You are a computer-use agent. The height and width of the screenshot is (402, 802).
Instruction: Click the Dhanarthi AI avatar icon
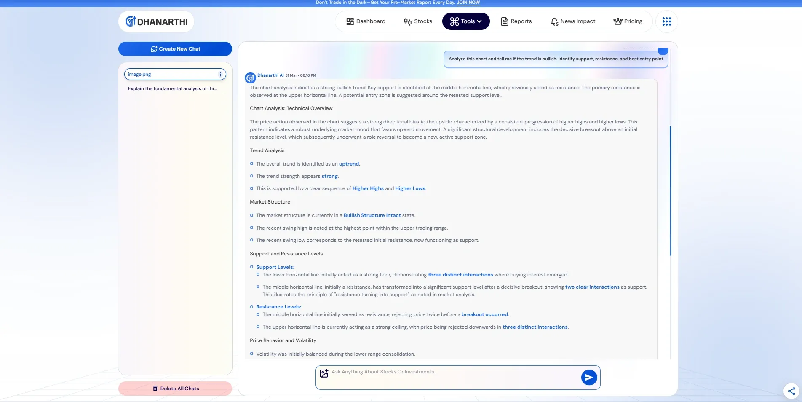pyautogui.click(x=250, y=78)
